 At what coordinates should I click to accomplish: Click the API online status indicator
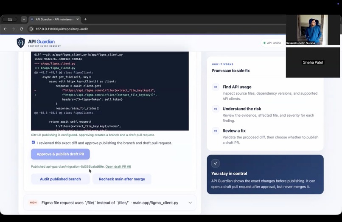272,43
